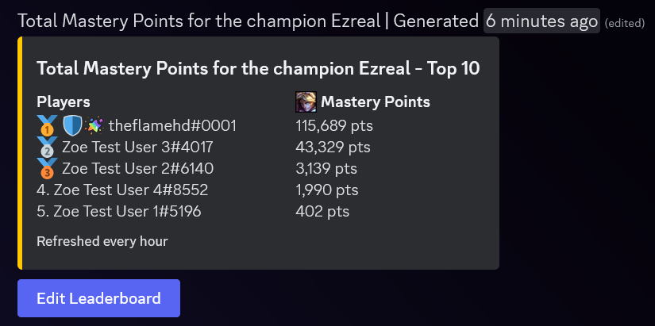Screen dimensions: 655x326
Task: Click the Edit Leaderboard button
Action: 98,298
